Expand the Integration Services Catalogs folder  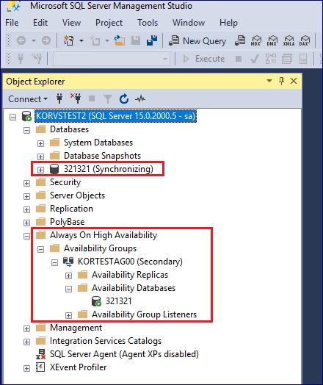26,342
